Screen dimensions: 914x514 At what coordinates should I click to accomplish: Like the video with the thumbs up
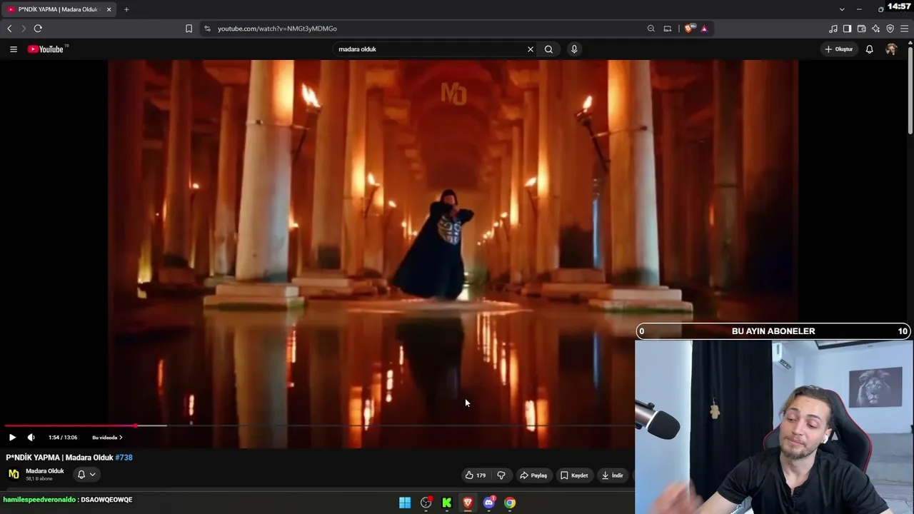pyautogui.click(x=475, y=475)
